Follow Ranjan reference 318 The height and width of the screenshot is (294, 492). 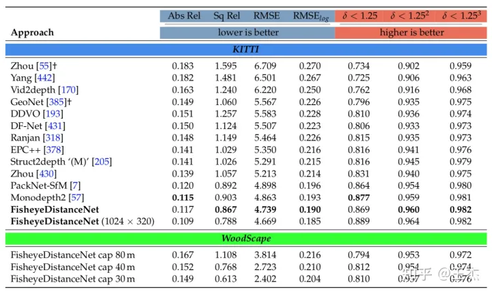point(53,138)
